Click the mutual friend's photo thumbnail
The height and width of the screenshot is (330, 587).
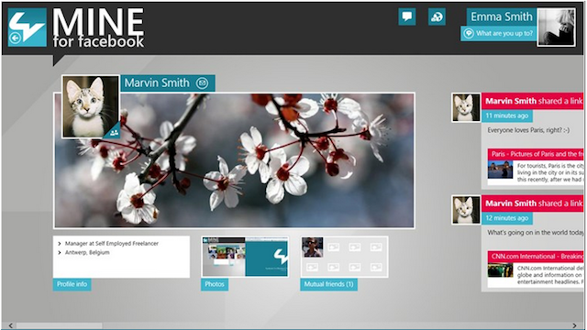[x=313, y=247]
